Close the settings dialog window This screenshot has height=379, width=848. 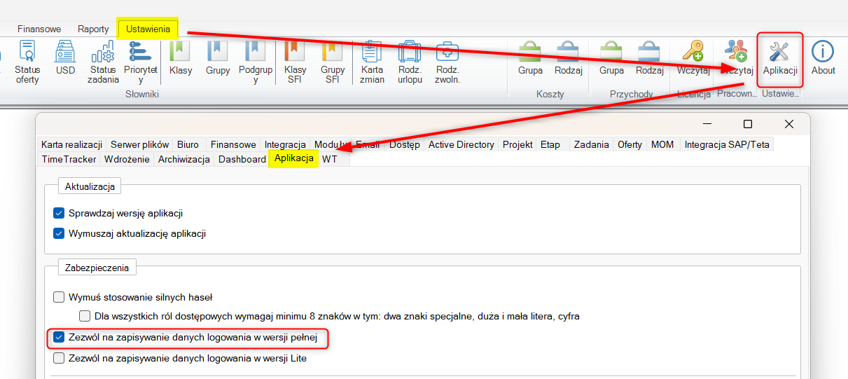coord(789,124)
